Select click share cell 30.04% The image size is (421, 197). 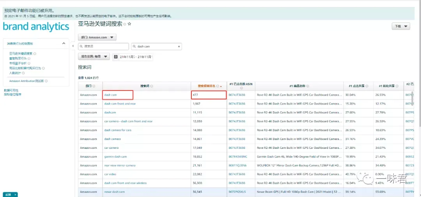359,95
